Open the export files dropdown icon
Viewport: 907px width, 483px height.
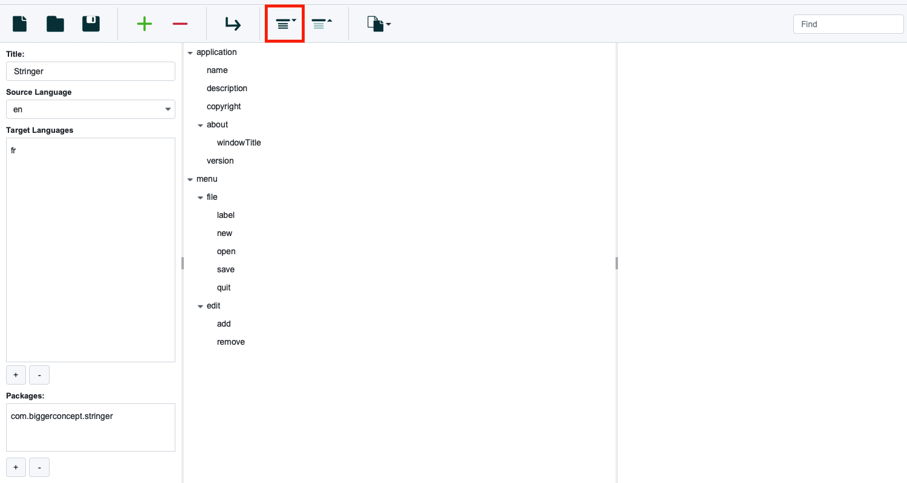click(379, 24)
